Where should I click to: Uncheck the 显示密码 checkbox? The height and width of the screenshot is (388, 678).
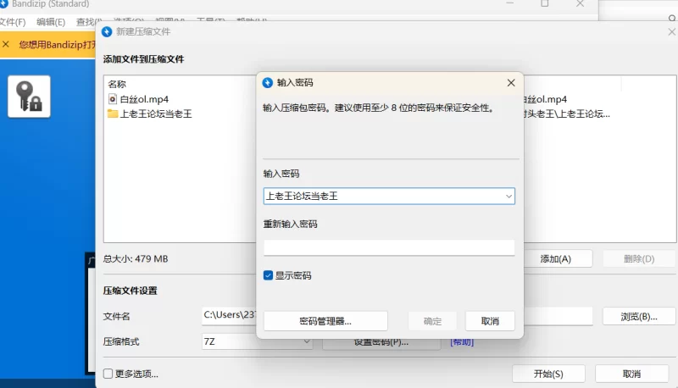coord(269,275)
